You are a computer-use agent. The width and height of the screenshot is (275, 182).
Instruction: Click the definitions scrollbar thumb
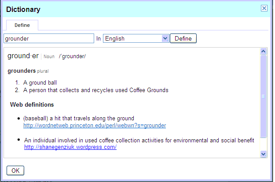[x=263, y=96]
